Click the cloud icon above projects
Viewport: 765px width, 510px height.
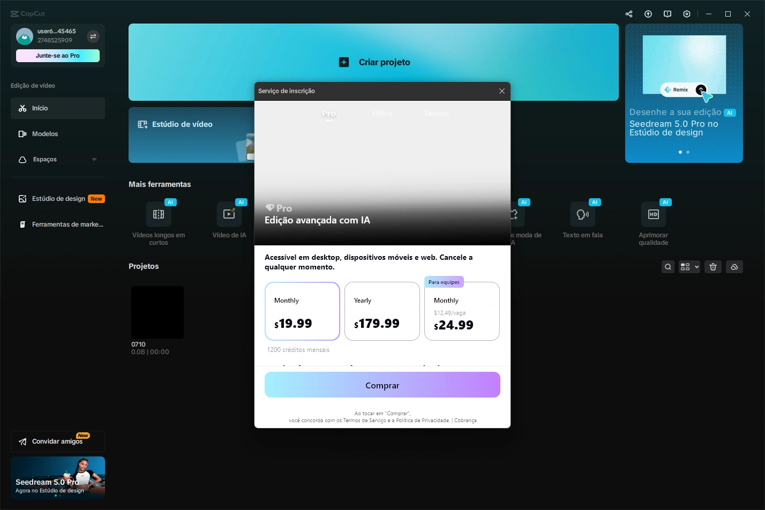pyautogui.click(x=734, y=267)
